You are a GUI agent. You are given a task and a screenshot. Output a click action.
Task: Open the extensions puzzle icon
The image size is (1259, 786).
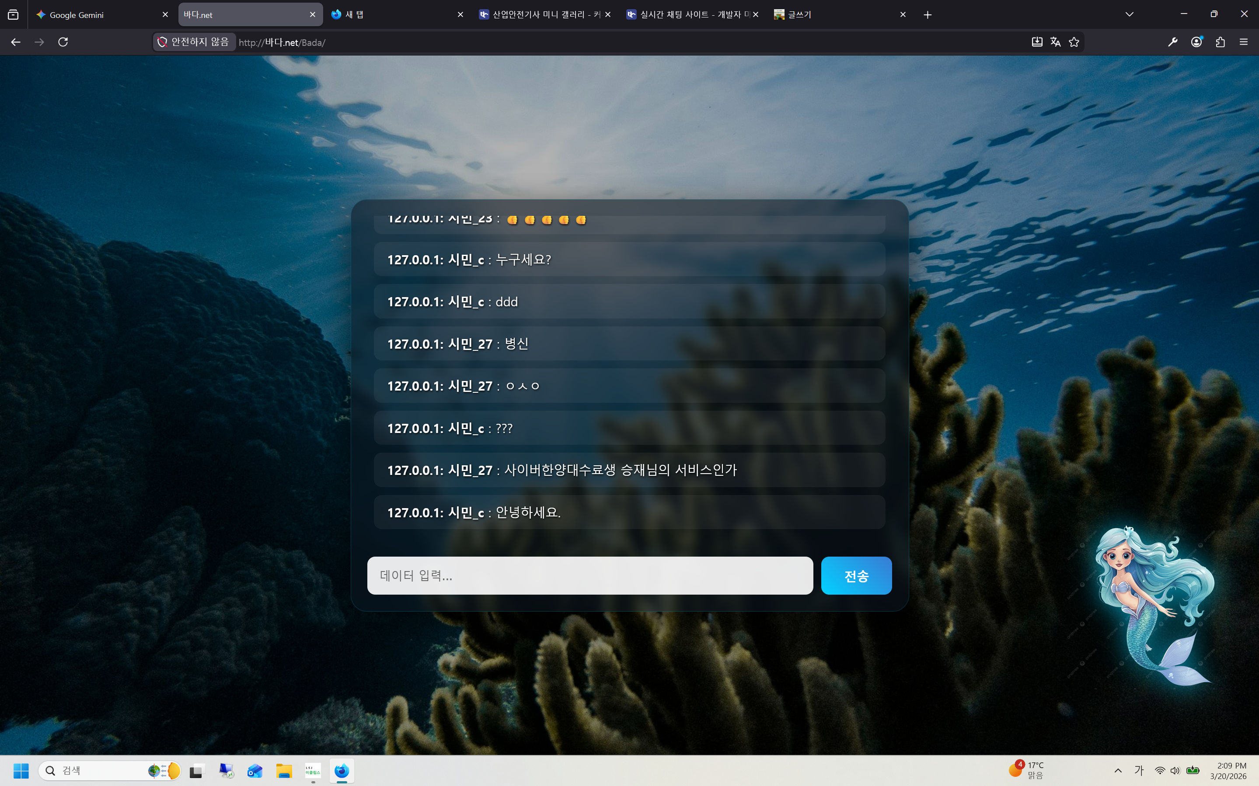[1220, 42]
